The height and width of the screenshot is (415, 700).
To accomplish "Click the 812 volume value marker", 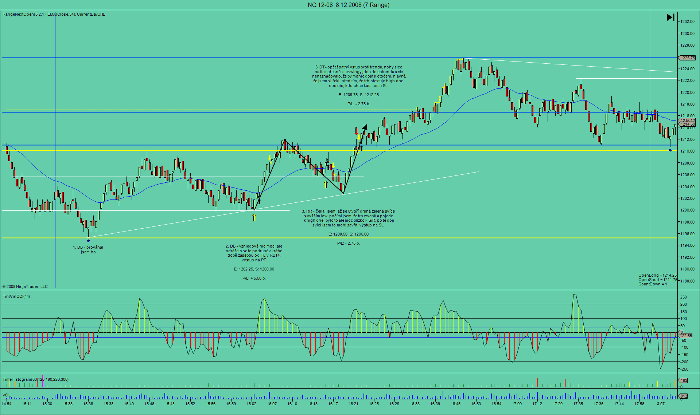I will pyautogui.click(x=684, y=396).
